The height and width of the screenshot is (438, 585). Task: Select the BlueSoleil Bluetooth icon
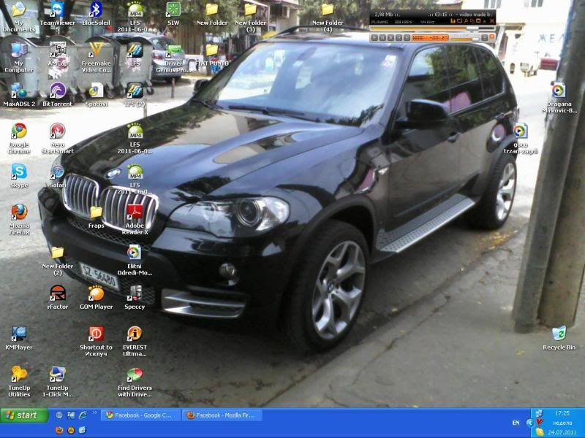tap(96, 14)
